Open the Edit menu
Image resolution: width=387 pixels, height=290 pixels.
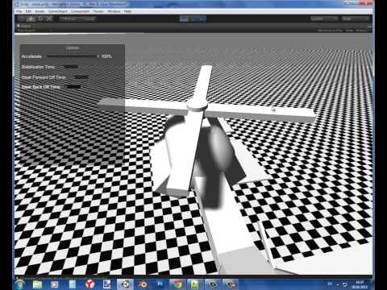28,11
